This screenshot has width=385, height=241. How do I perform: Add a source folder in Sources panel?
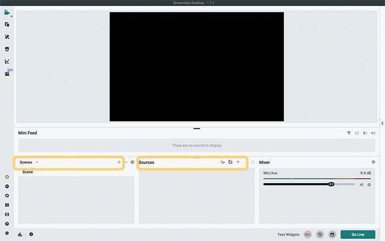[x=230, y=162]
